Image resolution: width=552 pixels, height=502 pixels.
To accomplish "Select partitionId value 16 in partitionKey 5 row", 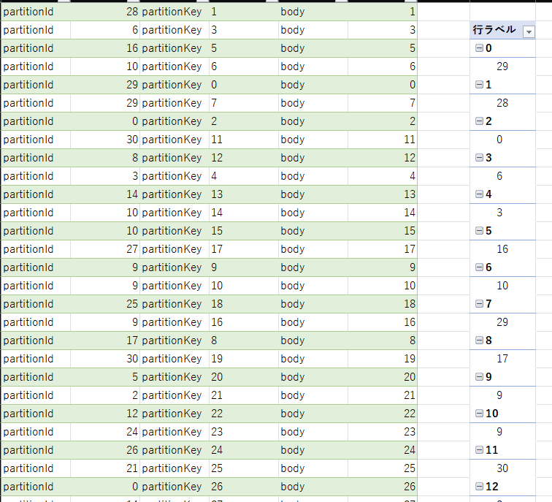I will coord(105,48).
